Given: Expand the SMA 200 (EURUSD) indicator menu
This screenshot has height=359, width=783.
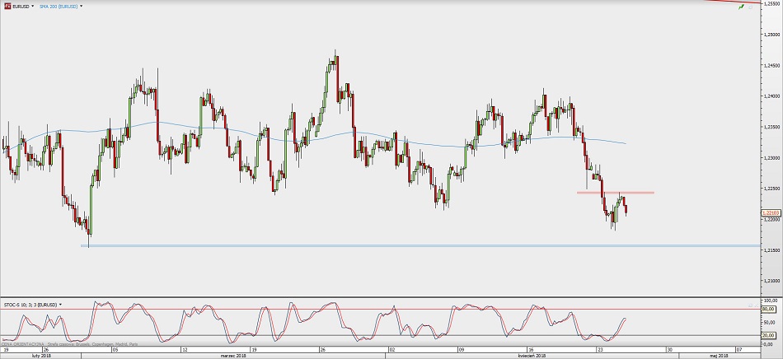Looking at the screenshot, I should point(82,7).
